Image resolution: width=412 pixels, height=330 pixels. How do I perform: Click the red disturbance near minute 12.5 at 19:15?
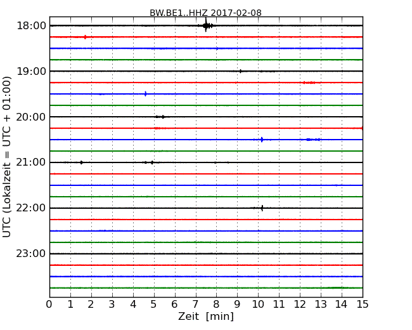[309, 82]
